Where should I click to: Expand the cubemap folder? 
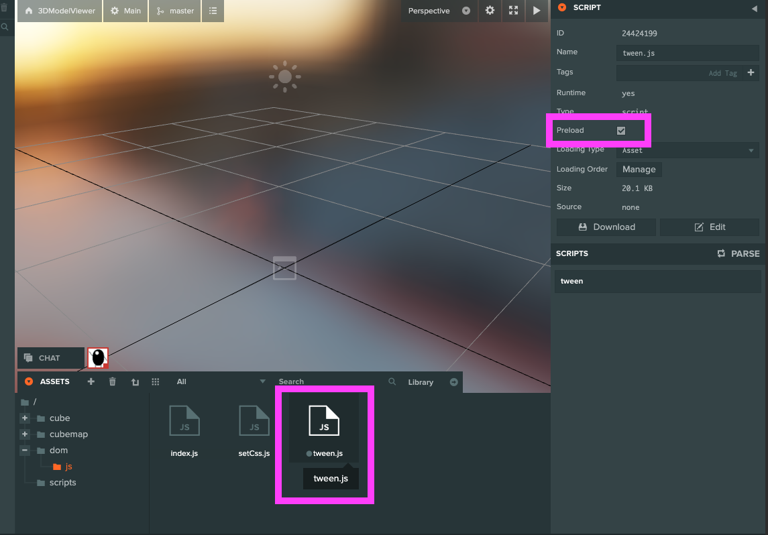(x=25, y=434)
